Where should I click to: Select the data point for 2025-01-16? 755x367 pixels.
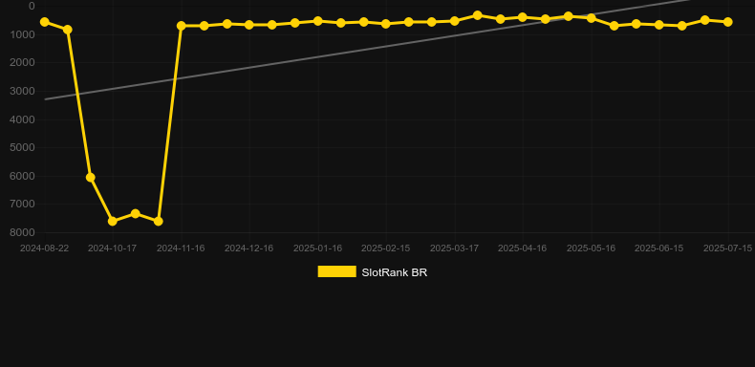318,21
